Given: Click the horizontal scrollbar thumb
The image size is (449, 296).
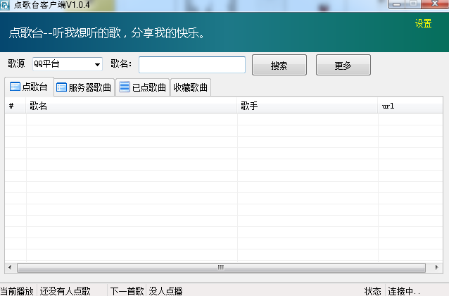Looking at the screenshot, I should pos(220,268).
